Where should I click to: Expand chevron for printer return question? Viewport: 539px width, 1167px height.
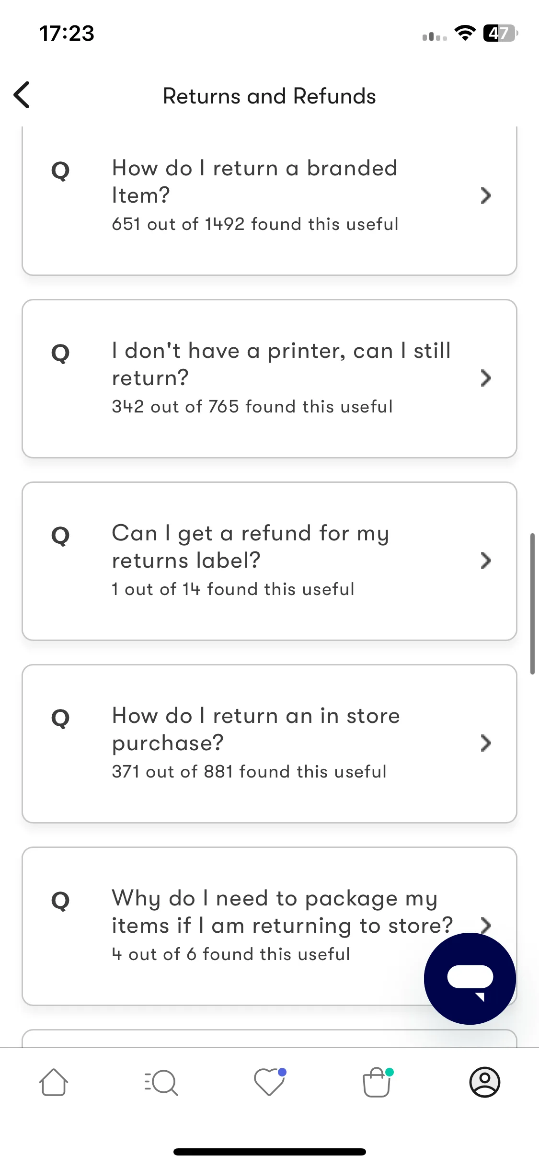tap(486, 378)
